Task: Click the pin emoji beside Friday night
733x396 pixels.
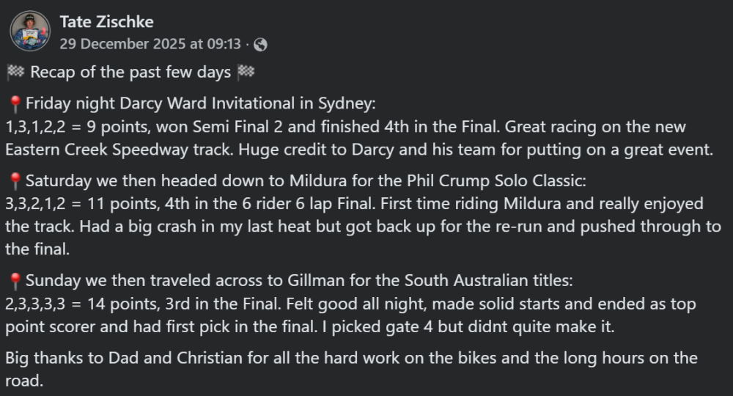Action: [15, 103]
